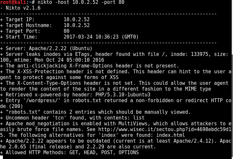
Task: Click the index.html alternative filename
Action: click(171, 135)
